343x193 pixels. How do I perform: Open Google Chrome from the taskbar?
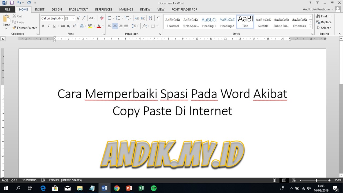(117, 188)
